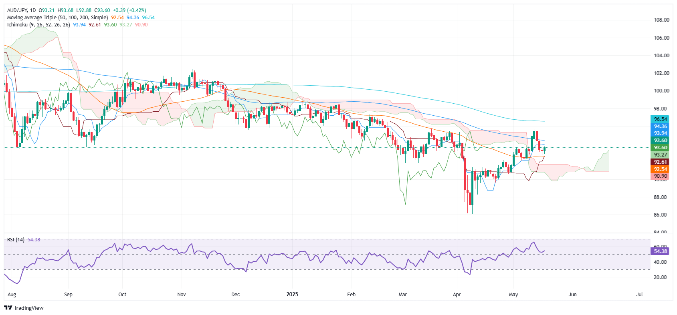Click the Apr label on time axis
The height and width of the screenshot is (315, 677).
coord(457,295)
